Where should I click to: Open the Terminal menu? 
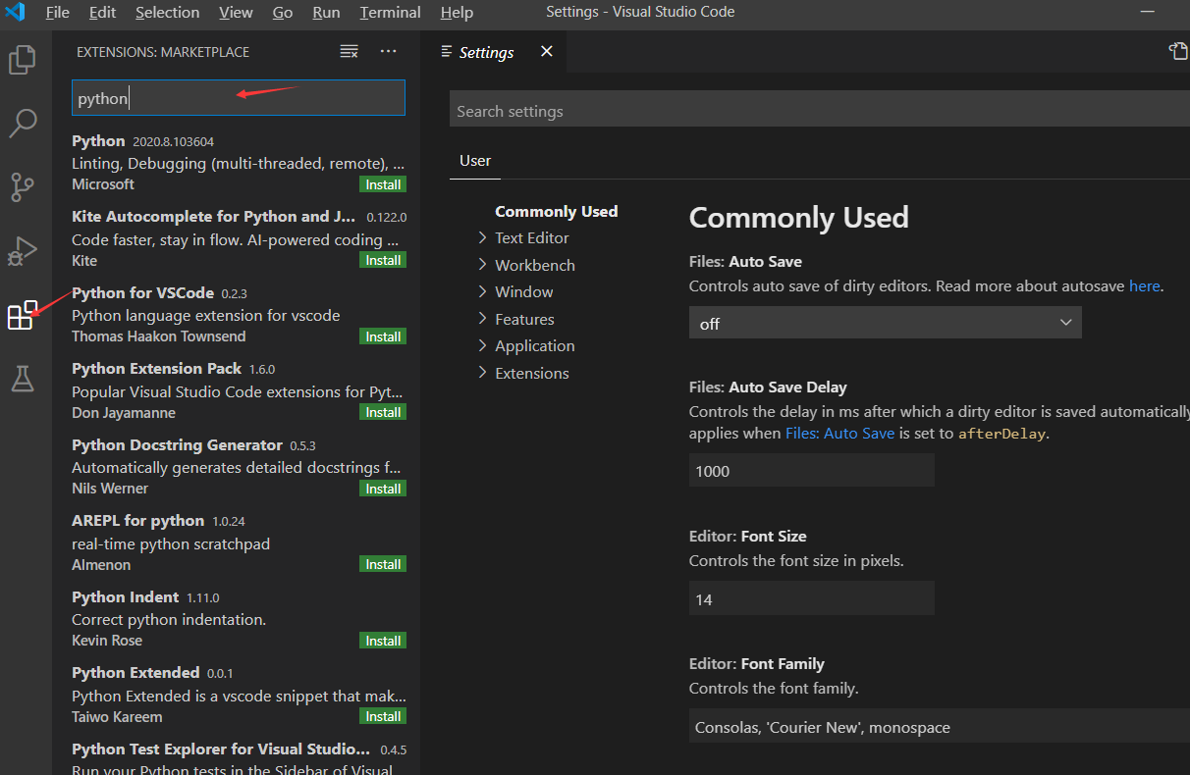[x=390, y=13]
